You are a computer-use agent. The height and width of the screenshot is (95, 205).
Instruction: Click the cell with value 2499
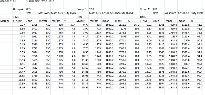(x=120, y=36)
